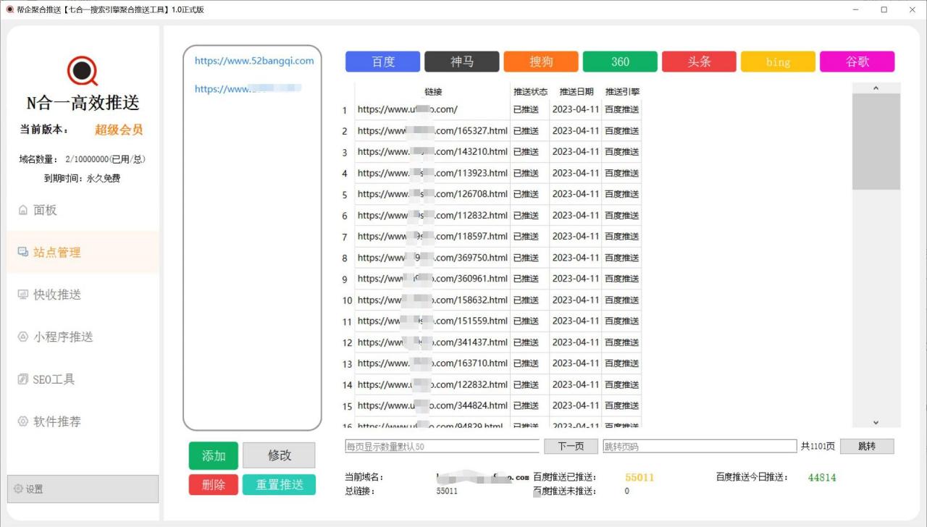Click the 修改 button
927x527 pixels.
tap(279, 455)
